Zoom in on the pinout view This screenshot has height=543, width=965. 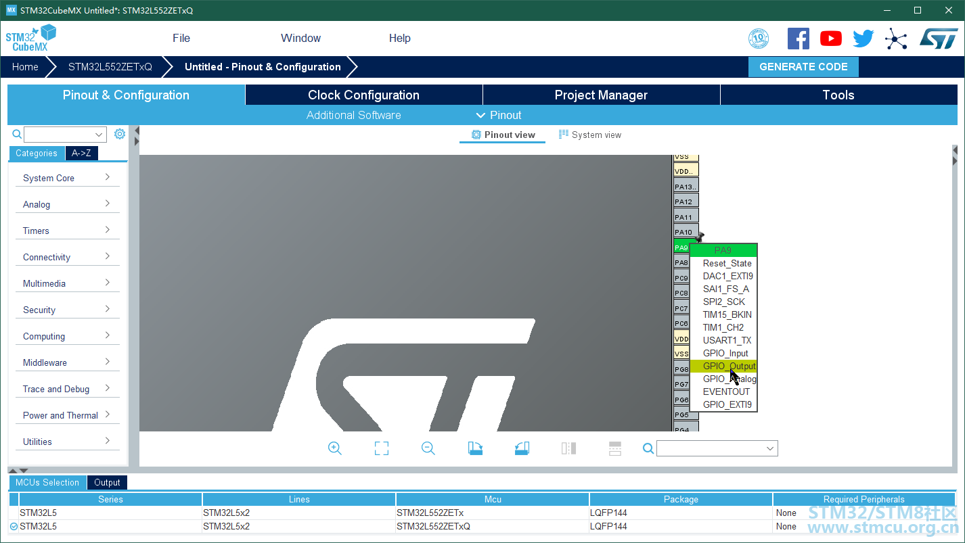pyautogui.click(x=335, y=448)
